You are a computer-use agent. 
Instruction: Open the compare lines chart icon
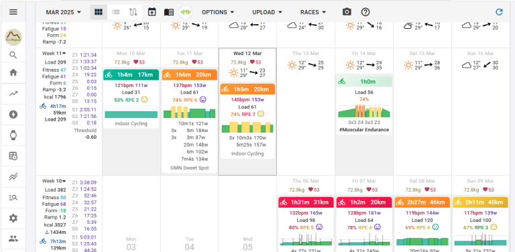[13, 177]
